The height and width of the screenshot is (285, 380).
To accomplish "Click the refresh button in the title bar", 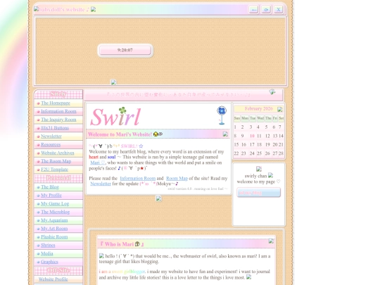I will click(x=266, y=10).
